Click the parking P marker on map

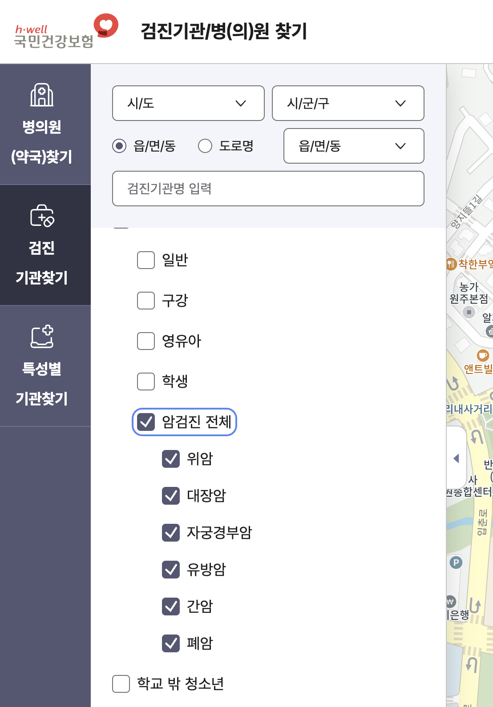click(456, 562)
